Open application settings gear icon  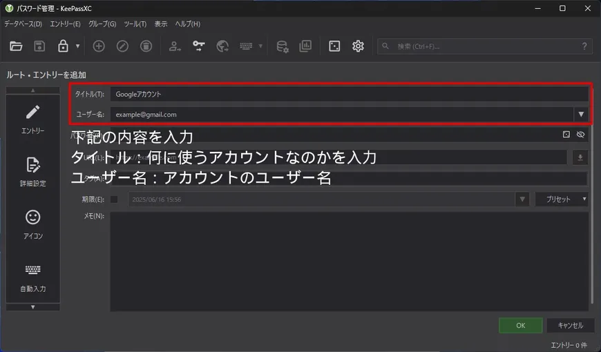point(358,46)
